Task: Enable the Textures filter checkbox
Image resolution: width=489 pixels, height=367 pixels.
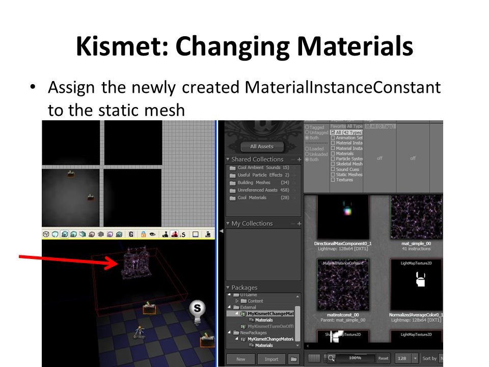Action: coord(333,180)
